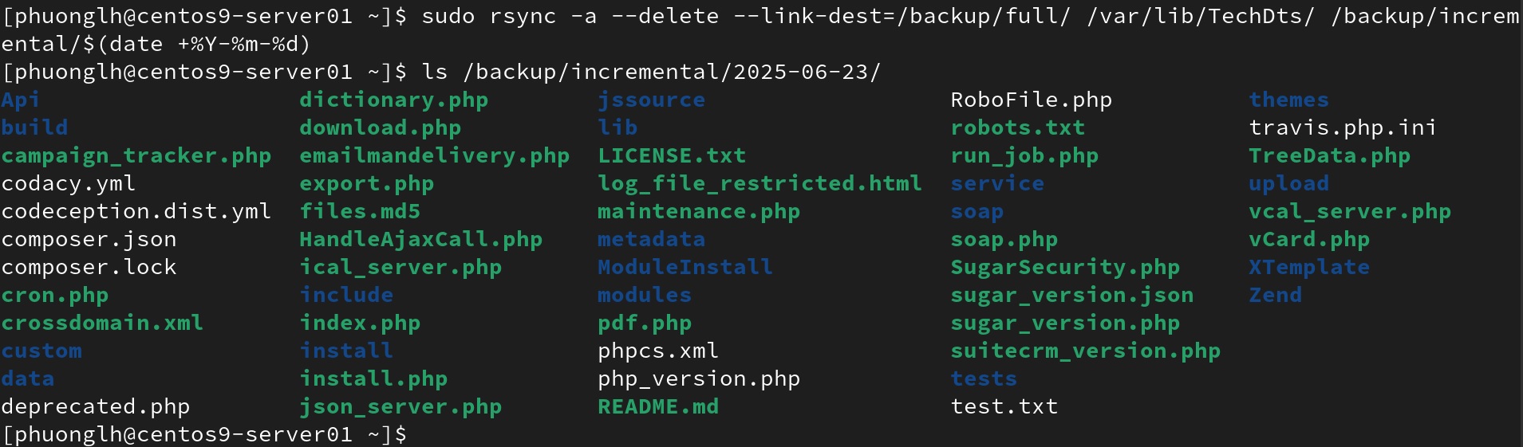This screenshot has width=1523, height=447.
Task: Click the composer.json file name
Action: (x=89, y=240)
